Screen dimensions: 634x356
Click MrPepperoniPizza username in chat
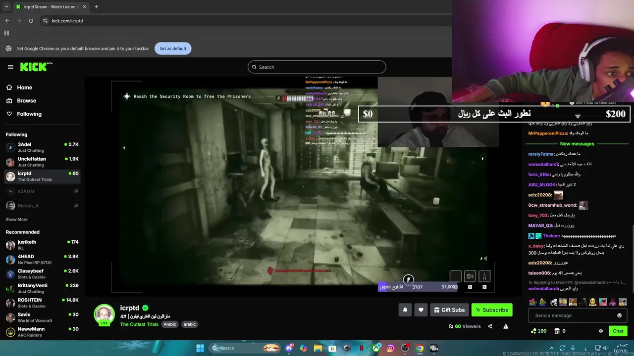(x=548, y=133)
